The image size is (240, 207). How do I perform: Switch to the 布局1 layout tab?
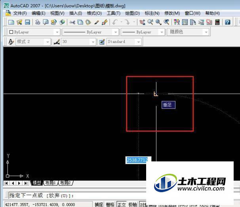[x=51, y=183]
